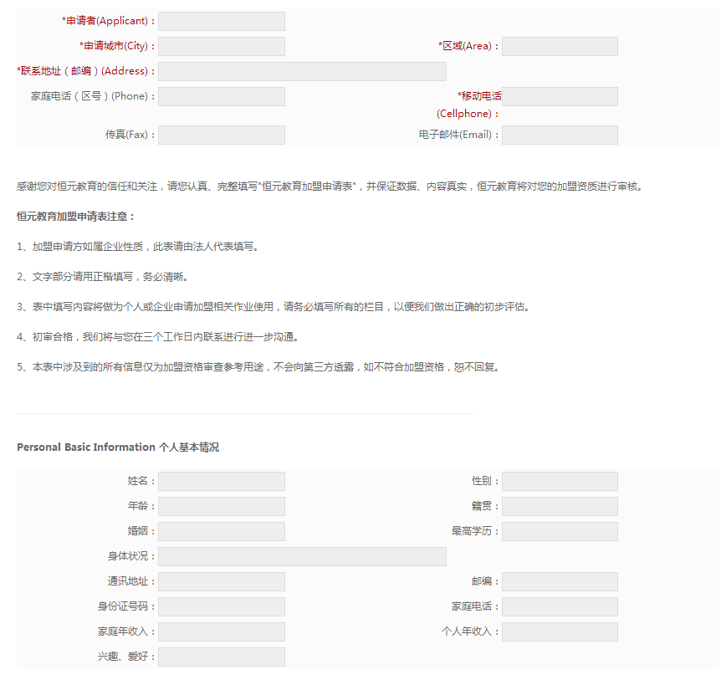Select the 邮编 postal code input box
The image size is (726, 675).
559,581
